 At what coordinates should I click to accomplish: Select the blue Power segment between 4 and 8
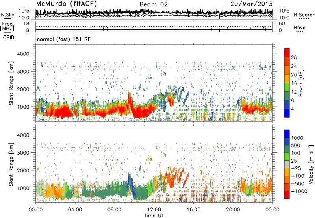[287, 104]
